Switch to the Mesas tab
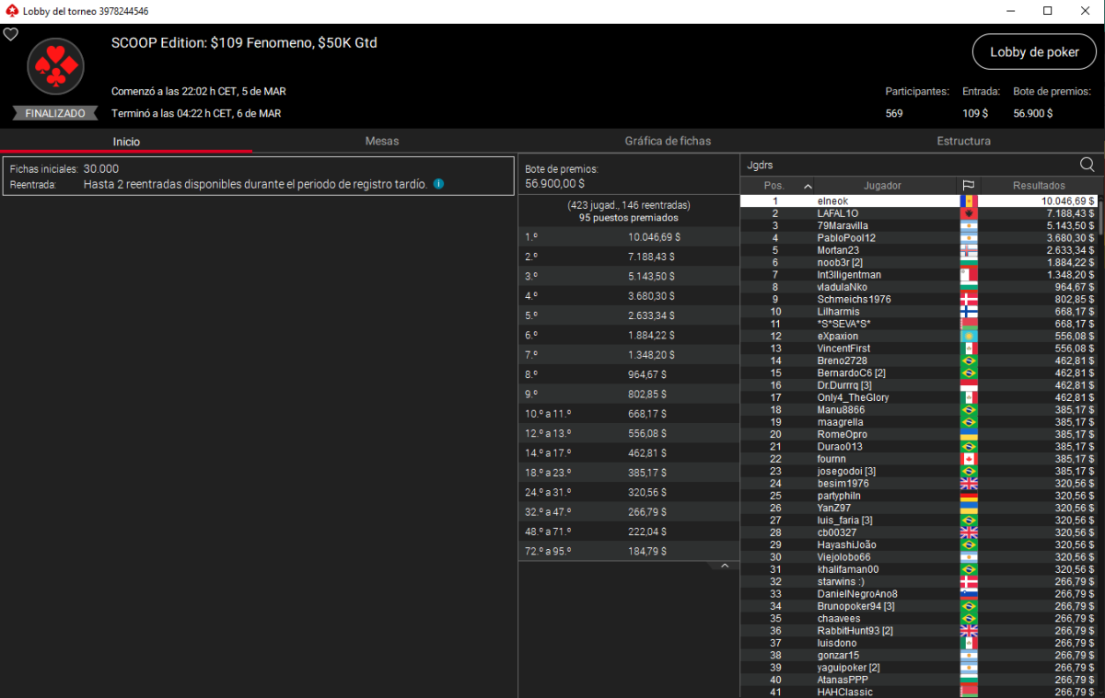Image resolution: width=1105 pixels, height=698 pixels. (382, 141)
